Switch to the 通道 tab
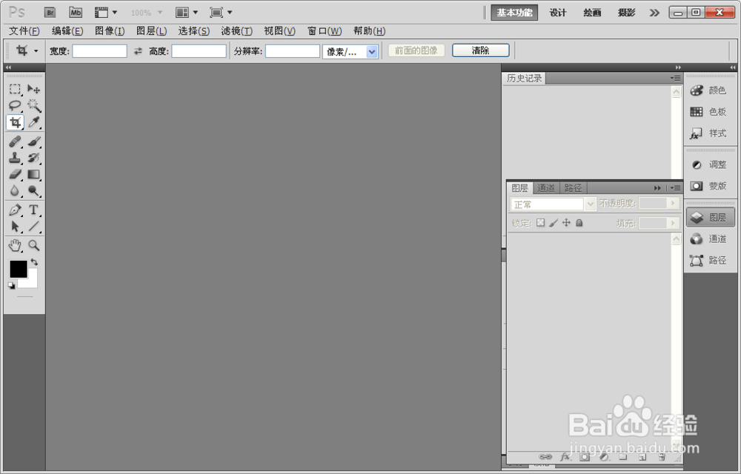Viewport: 741px width, 474px height. (x=547, y=187)
